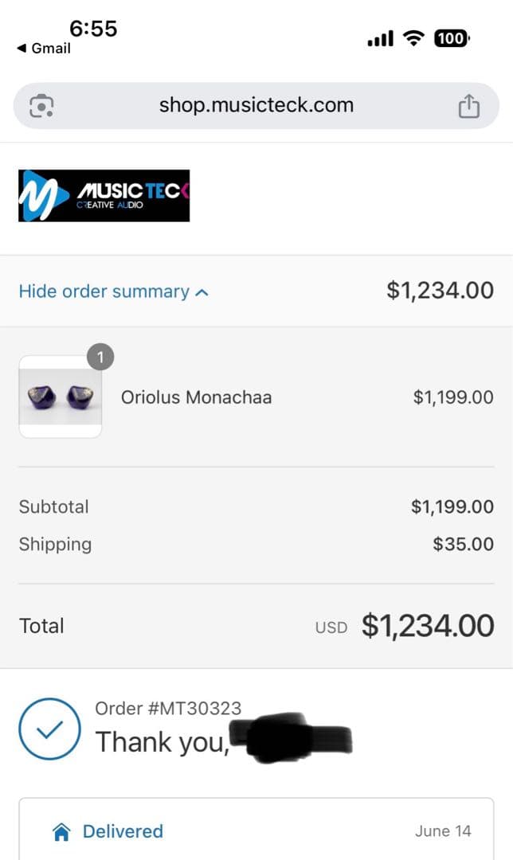Image resolution: width=513 pixels, height=860 pixels.
Task: Click the MusicTeck logo
Action: tap(104, 195)
